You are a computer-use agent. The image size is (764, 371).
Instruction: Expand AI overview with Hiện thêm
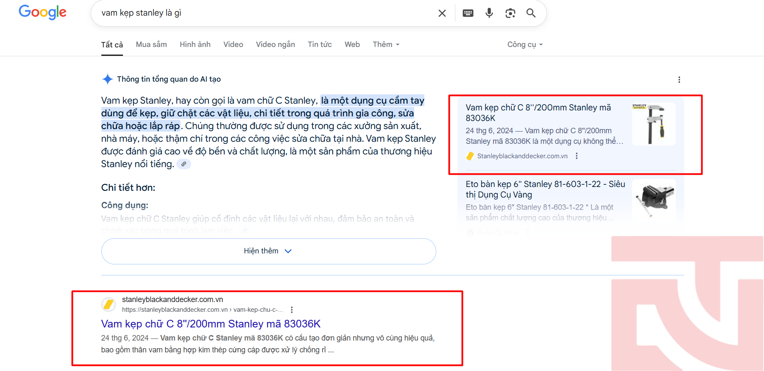pyautogui.click(x=268, y=251)
